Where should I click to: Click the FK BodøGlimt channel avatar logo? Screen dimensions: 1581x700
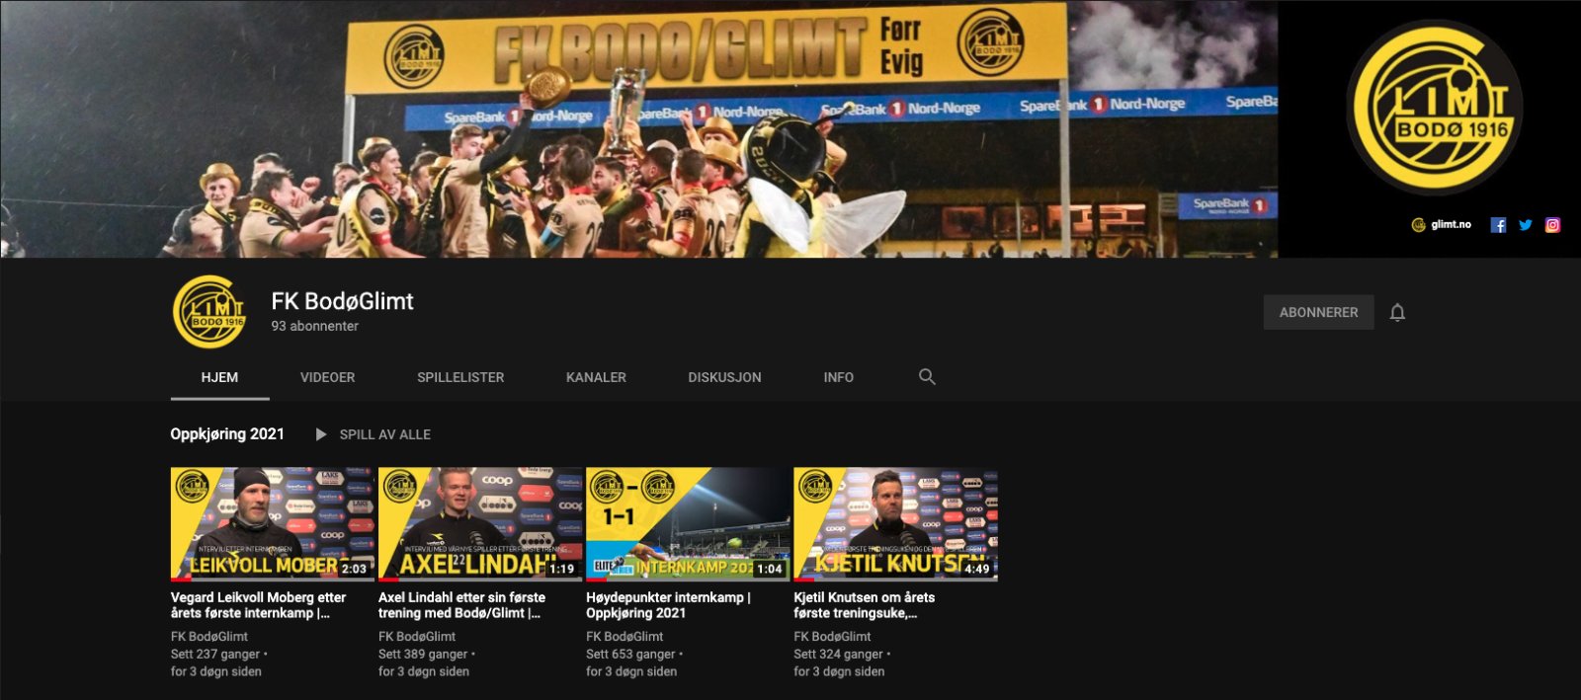[208, 313]
